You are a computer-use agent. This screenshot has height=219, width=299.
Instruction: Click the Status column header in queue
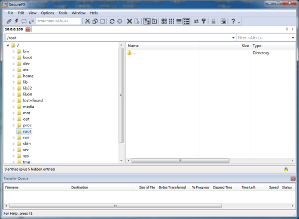pyautogui.click(x=288, y=187)
